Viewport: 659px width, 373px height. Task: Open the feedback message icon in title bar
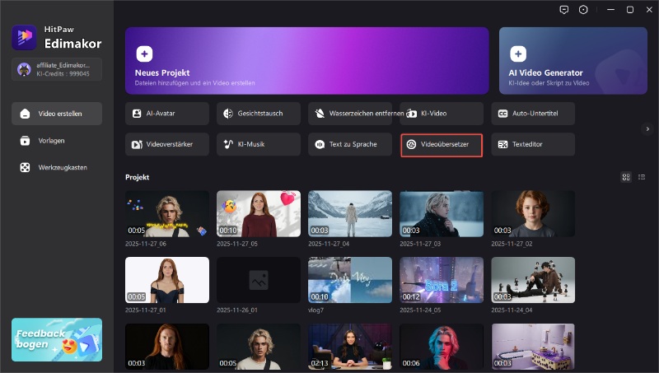(x=563, y=10)
